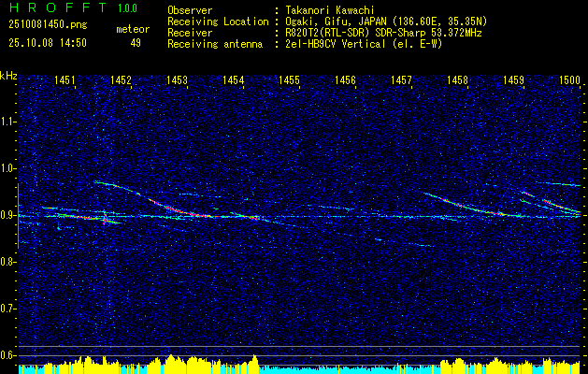This screenshot has width=588, height=374.
Task: Click the 1453 time axis marker
Action: pyautogui.click(x=177, y=79)
